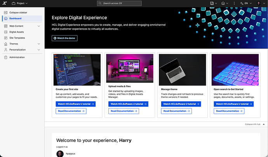The height and width of the screenshot is (157, 268).
Task: Click the Dashboard home icon in sidebar
Action: (6, 19)
